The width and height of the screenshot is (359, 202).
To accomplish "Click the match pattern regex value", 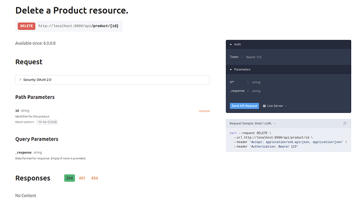I will tap(47, 122).
